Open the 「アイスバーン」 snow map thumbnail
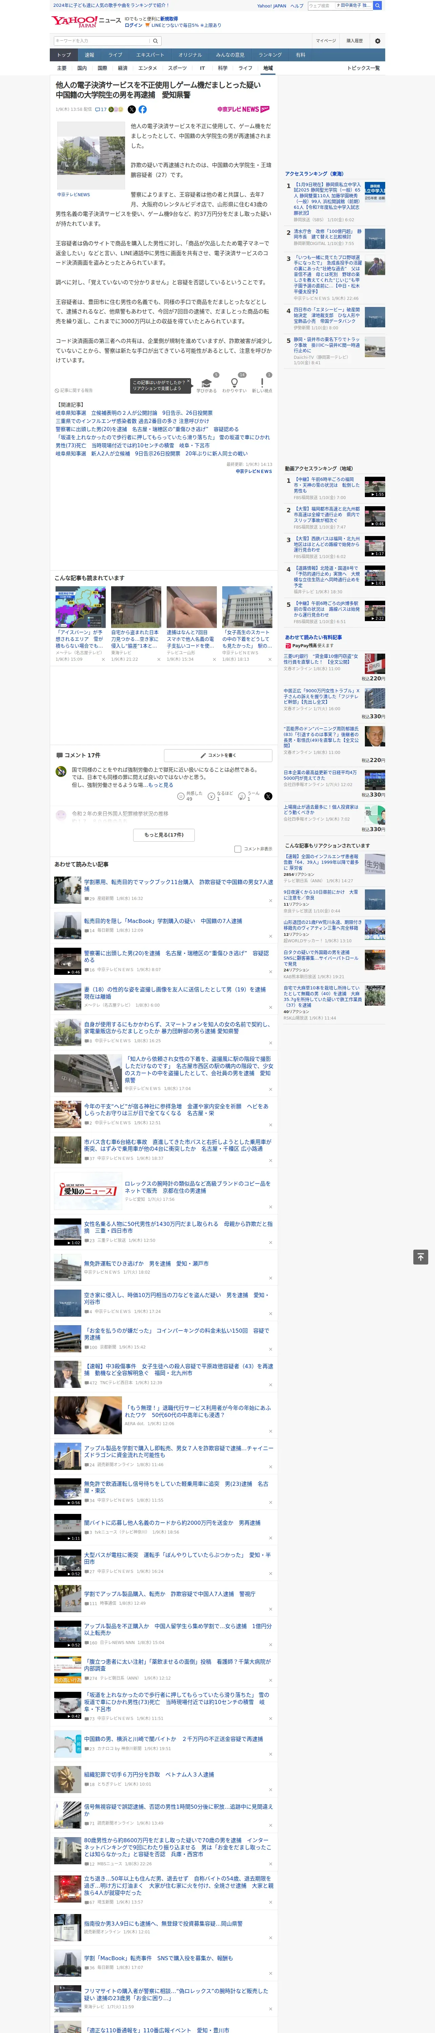 (x=81, y=607)
